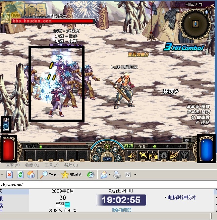Select empty quick item slot 1
This screenshot has width=217, height=220.
30,156
